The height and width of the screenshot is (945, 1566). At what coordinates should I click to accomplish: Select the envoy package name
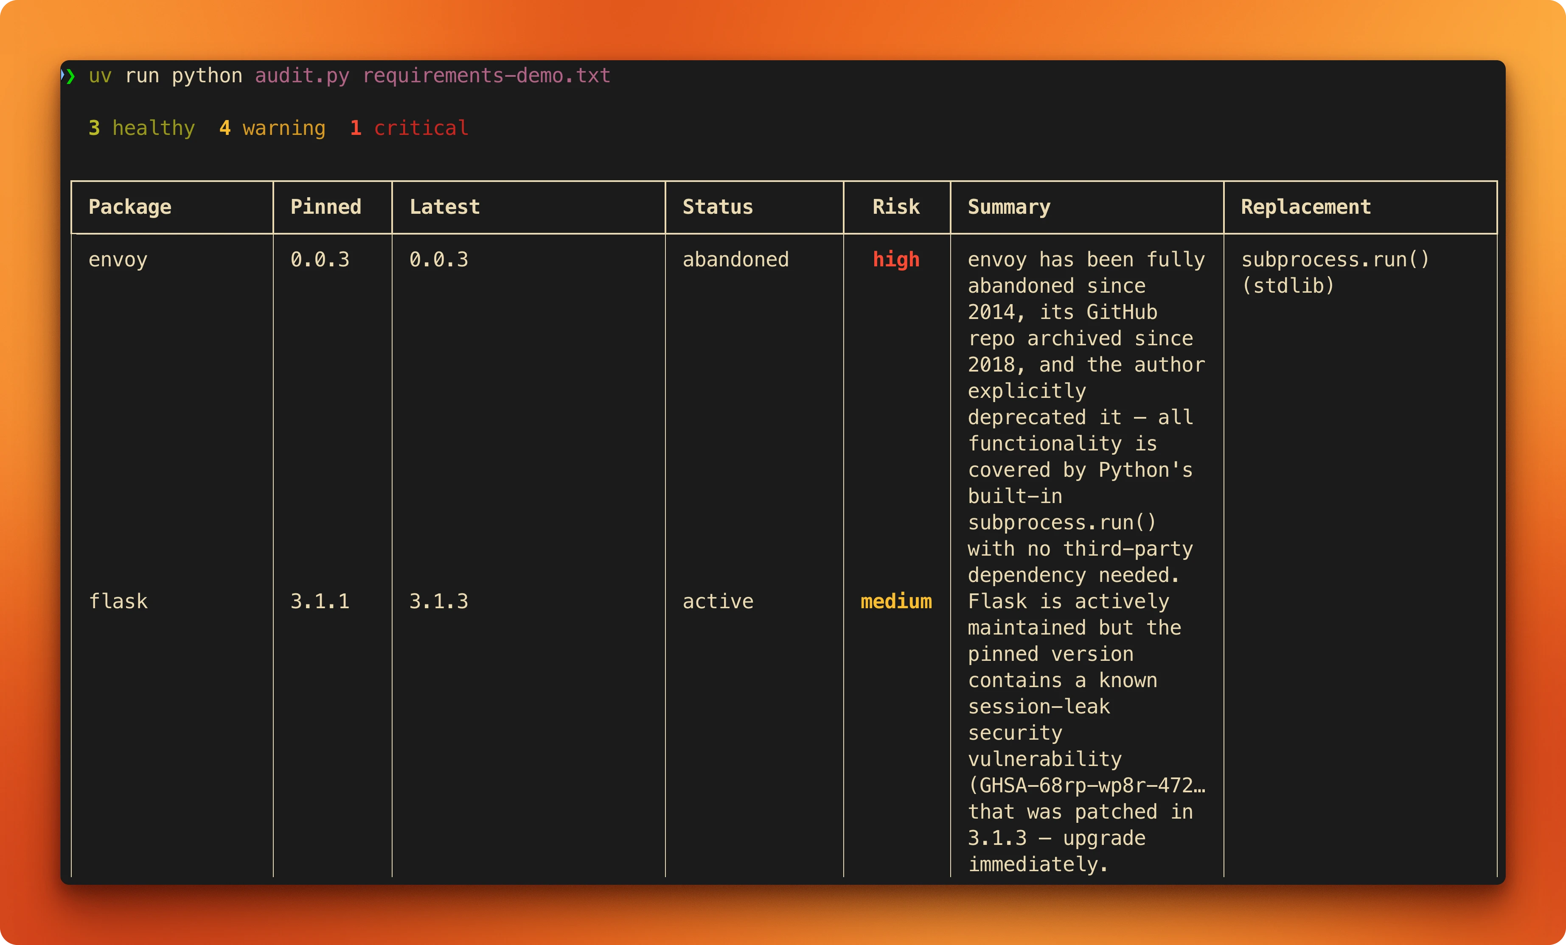pos(118,259)
